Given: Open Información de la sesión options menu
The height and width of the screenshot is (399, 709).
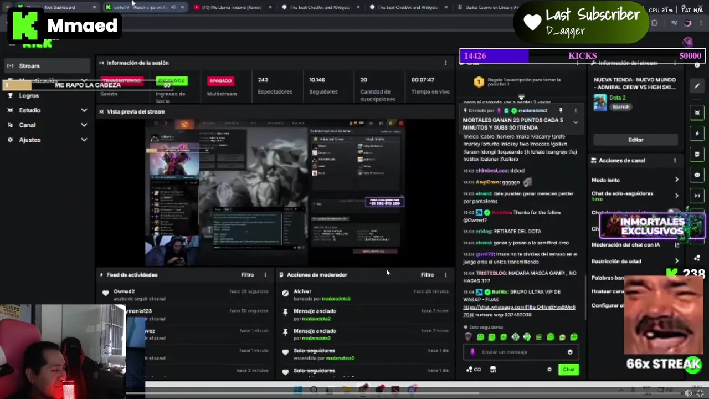Looking at the screenshot, I should coord(445,63).
